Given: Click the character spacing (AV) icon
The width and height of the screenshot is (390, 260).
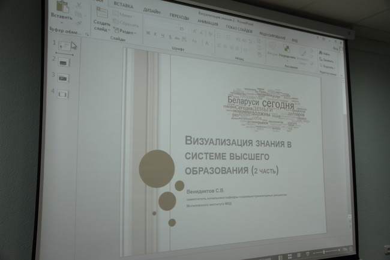Looking at the screenshot, I should tap(184, 39).
